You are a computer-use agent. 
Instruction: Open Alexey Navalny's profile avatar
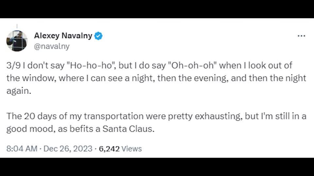click(17, 41)
